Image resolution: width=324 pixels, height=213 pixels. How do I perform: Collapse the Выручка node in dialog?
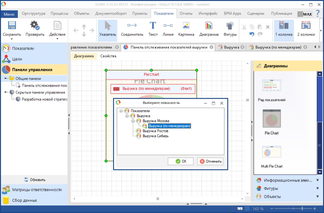[127, 116]
